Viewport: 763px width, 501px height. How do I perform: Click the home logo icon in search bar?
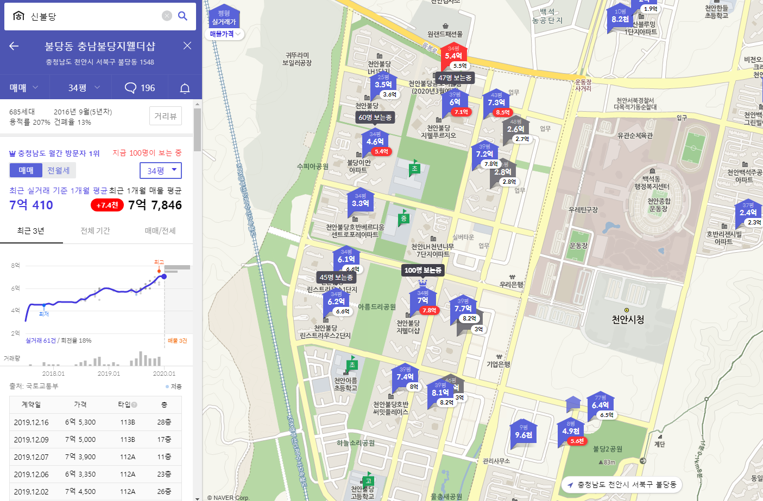pyautogui.click(x=18, y=16)
